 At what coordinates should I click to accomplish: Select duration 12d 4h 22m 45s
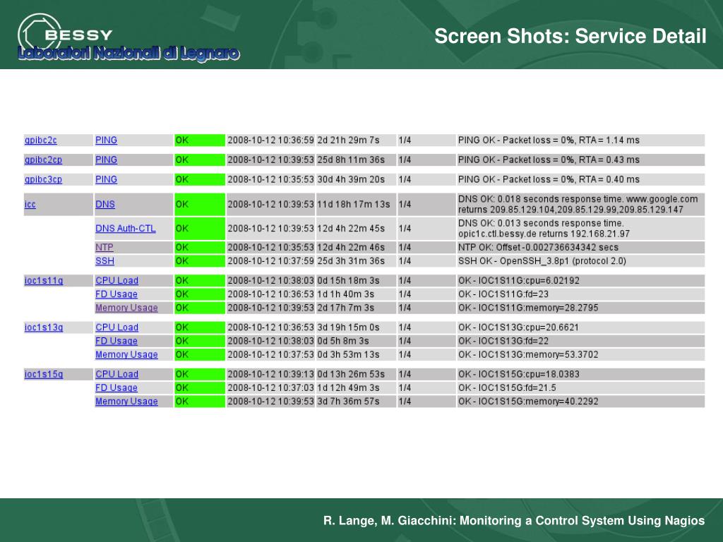tap(350, 228)
